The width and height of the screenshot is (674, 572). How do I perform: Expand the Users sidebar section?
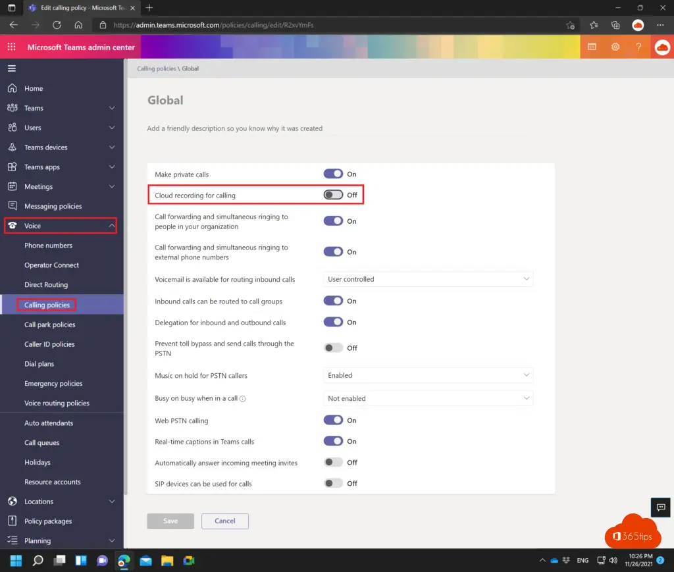112,128
